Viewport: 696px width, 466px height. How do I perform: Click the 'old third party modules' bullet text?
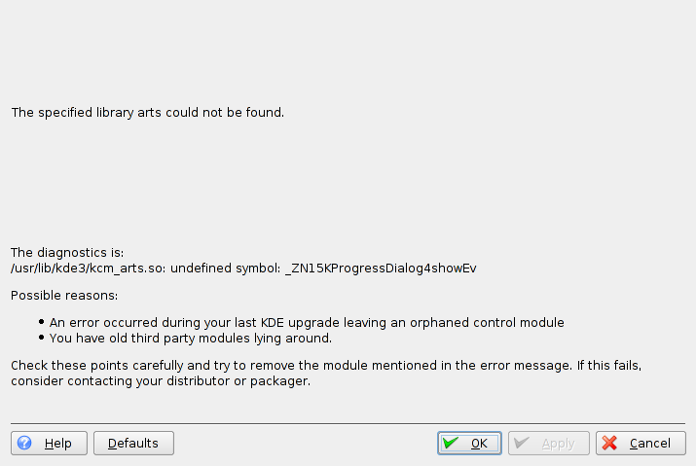(x=191, y=338)
